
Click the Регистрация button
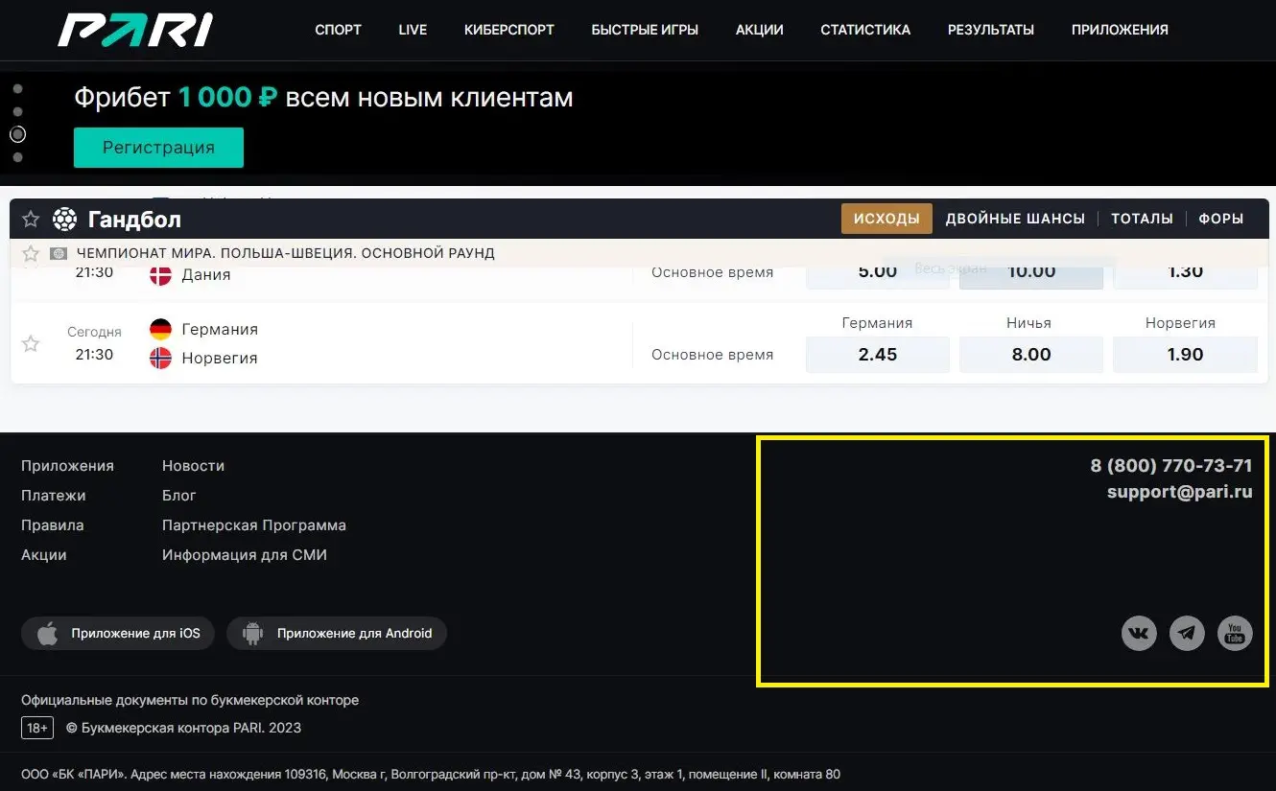coord(158,148)
